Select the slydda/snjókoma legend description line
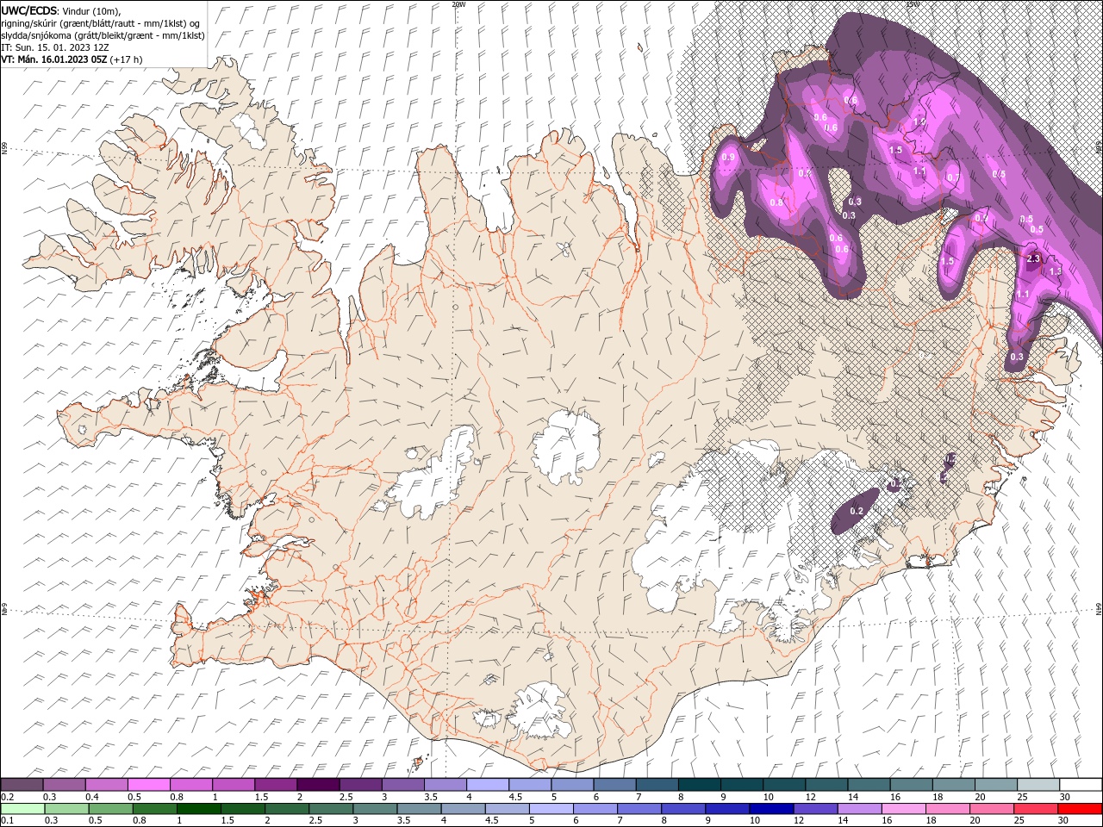 point(103,35)
